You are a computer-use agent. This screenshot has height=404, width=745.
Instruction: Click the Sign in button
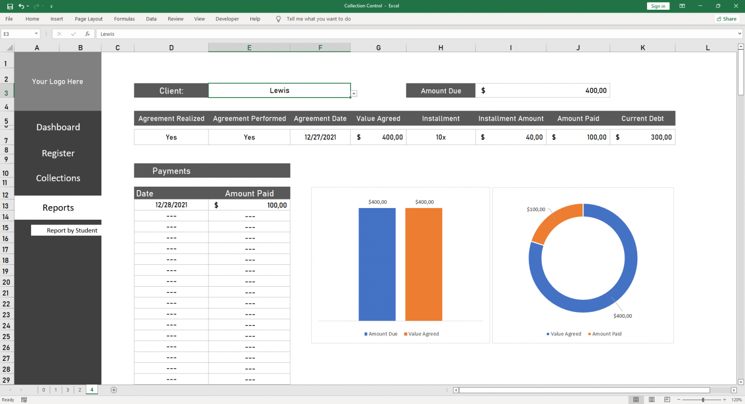click(658, 6)
